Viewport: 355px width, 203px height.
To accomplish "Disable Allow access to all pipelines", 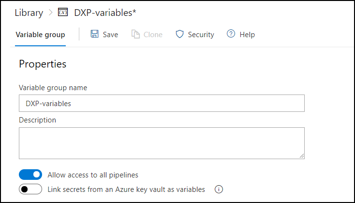I will click(x=30, y=175).
